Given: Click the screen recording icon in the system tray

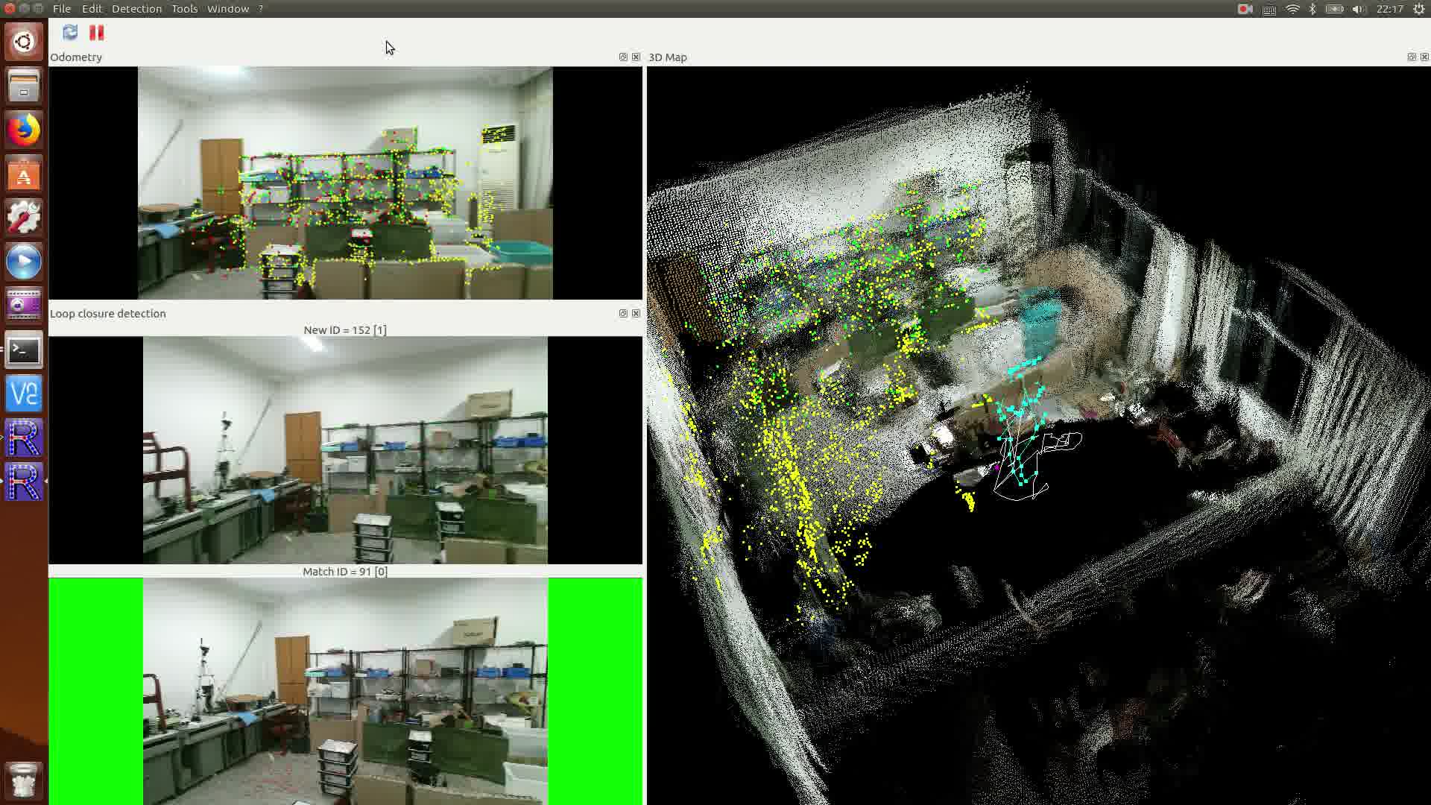Looking at the screenshot, I should [1242, 8].
